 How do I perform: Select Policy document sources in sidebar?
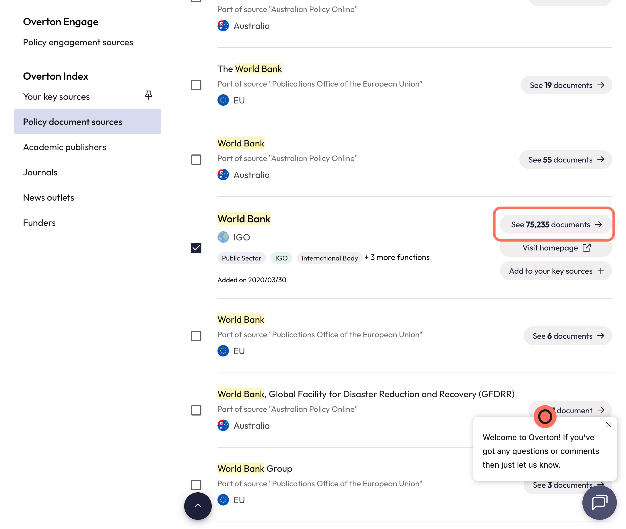point(88,122)
